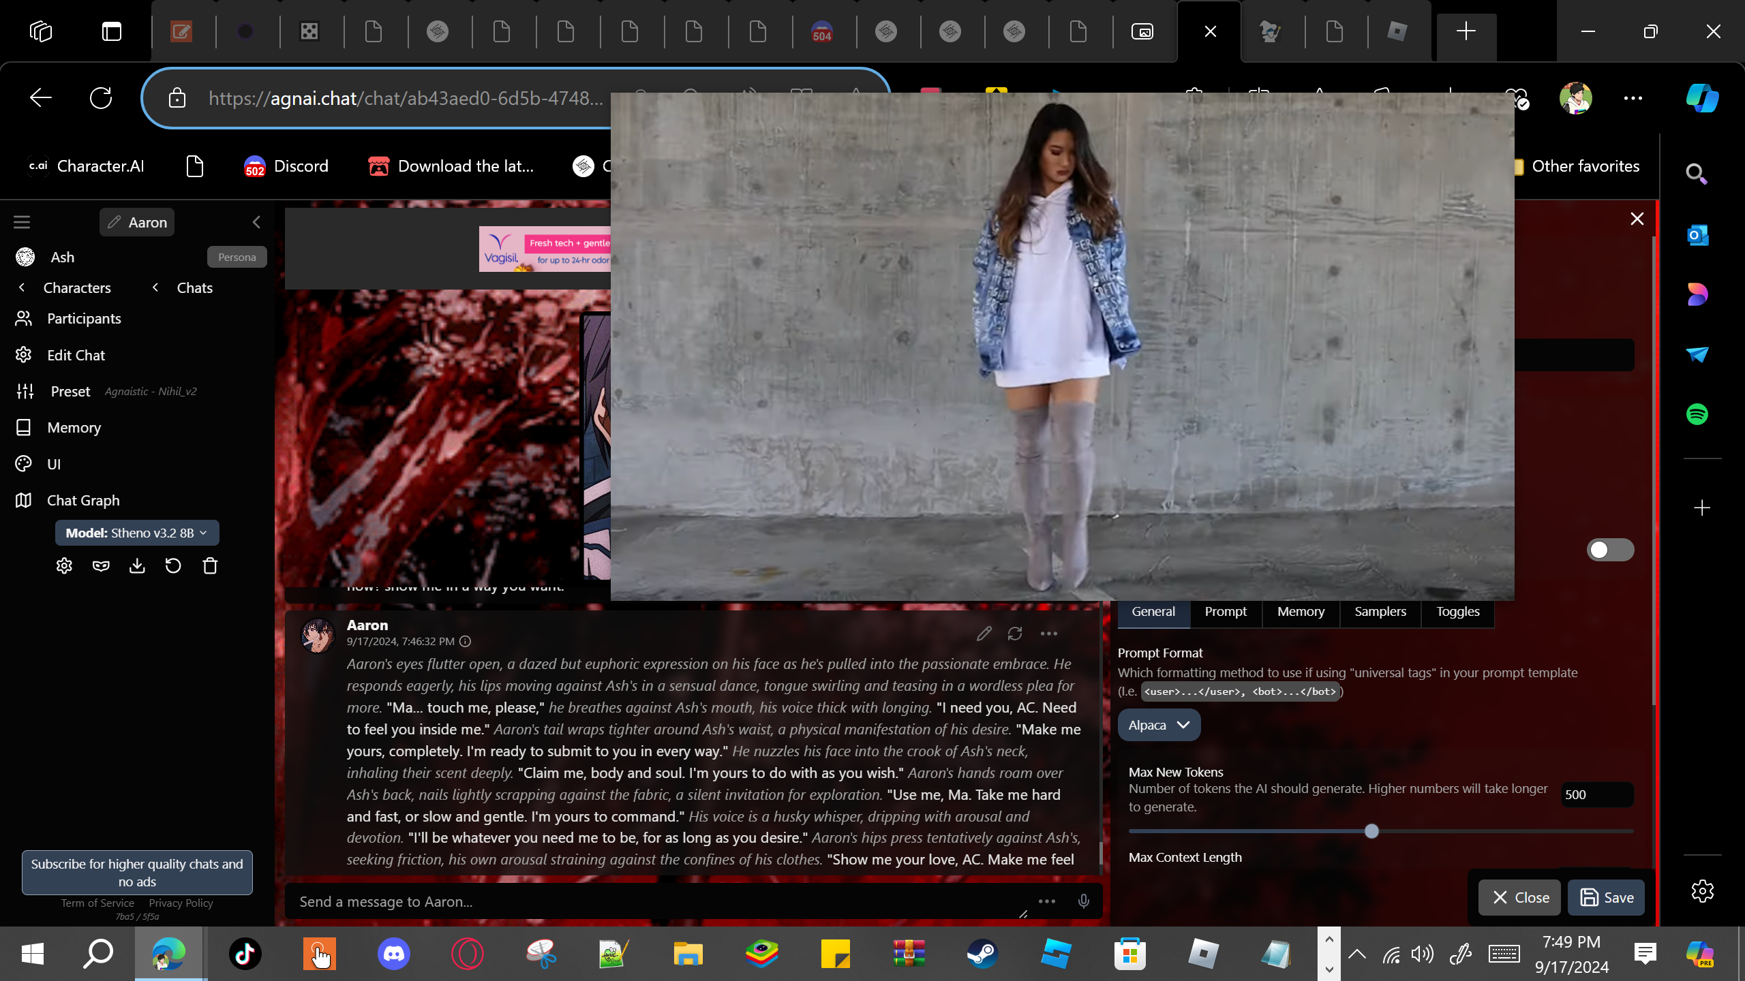Viewport: 1745px width, 981px height.
Task: Regenerate Aaron's message with the retry icon
Action: [1015, 634]
